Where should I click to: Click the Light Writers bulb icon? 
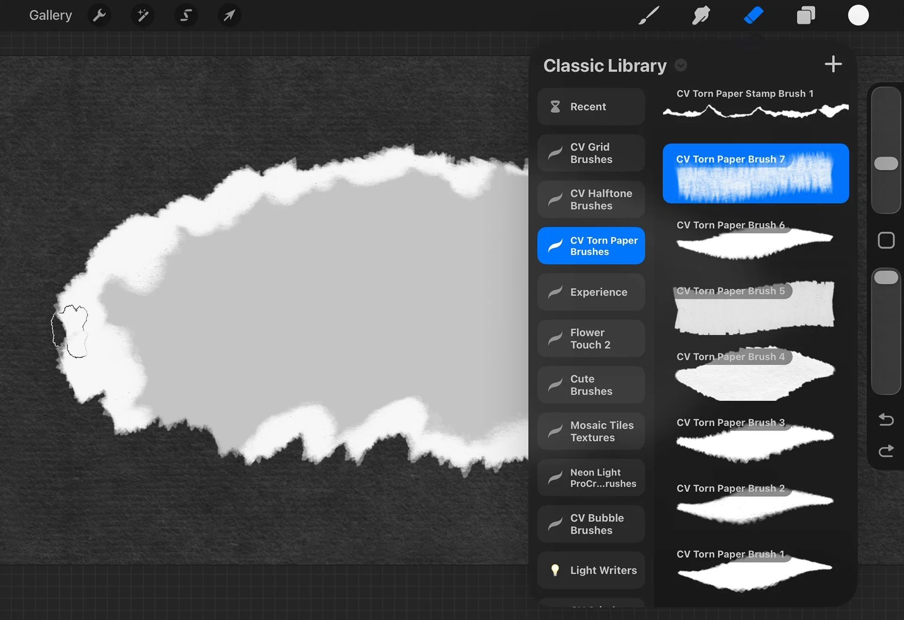click(555, 570)
